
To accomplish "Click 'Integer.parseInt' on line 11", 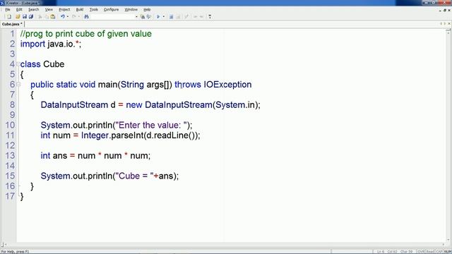I will 112,135.
